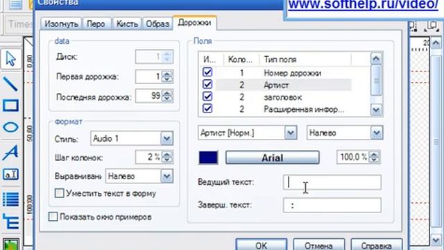Switch to the Перо tab
The height and width of the screenshot is (250, 444).
[96, 24]
